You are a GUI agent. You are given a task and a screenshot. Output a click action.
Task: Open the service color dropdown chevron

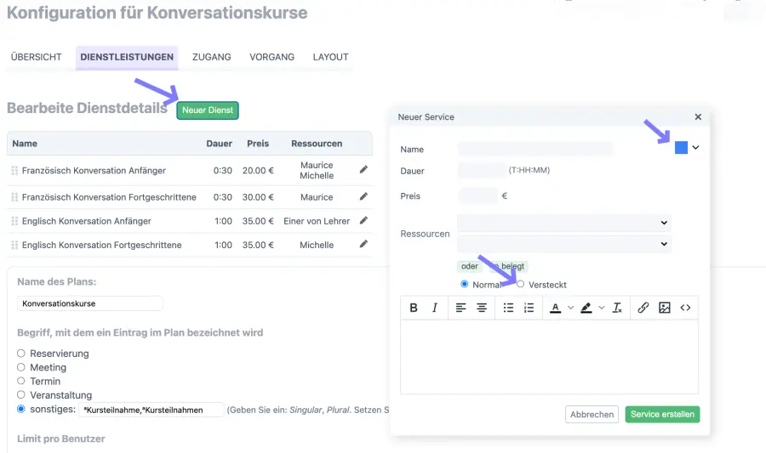click(x=695, y=148)
